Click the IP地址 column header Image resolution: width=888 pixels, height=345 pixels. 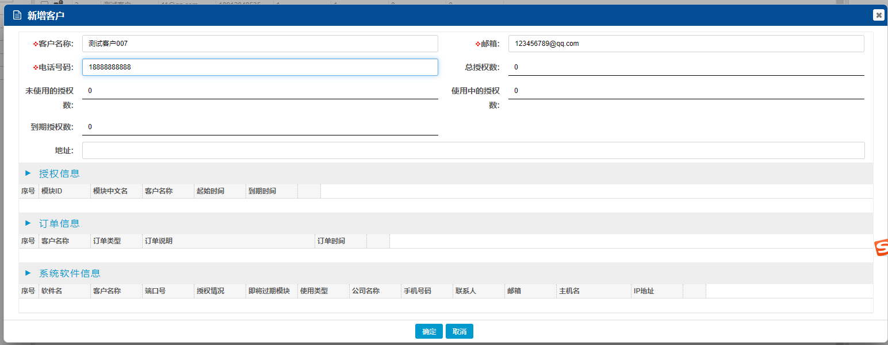(656, 291)
